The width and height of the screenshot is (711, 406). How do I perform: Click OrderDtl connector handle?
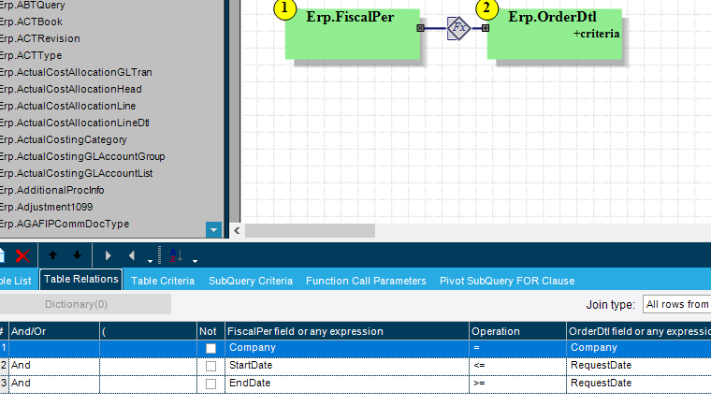(486, 28)
